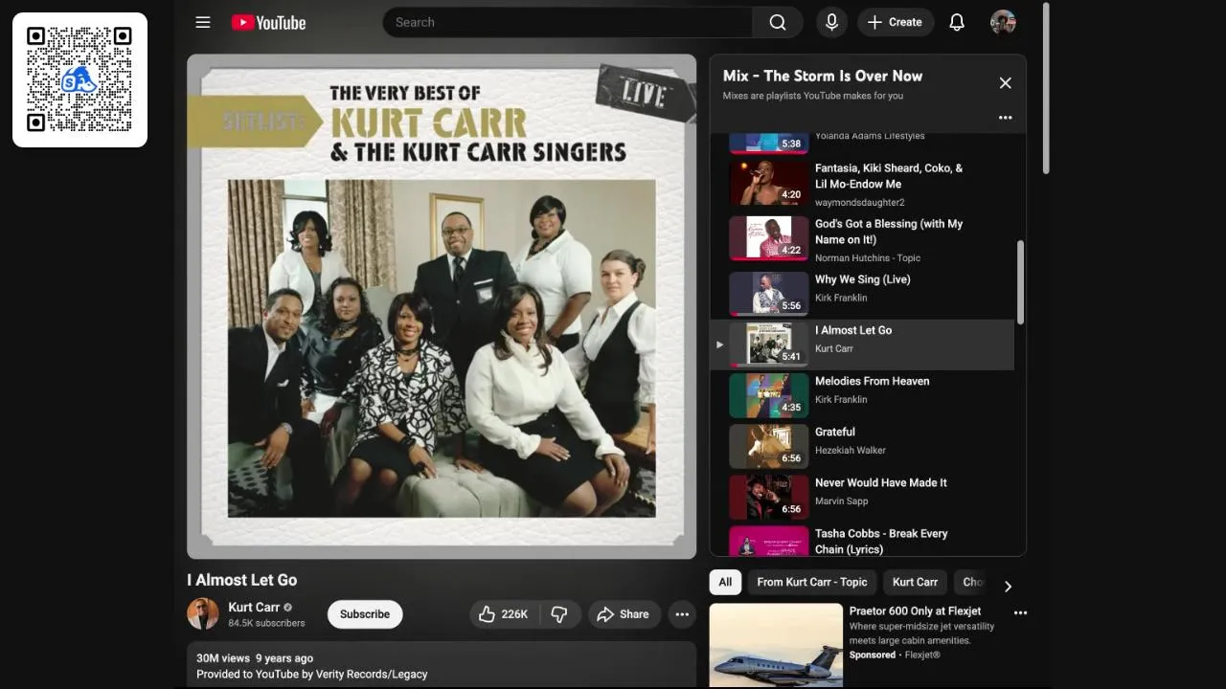Open the hamburger guide menu

coord(203,22)
